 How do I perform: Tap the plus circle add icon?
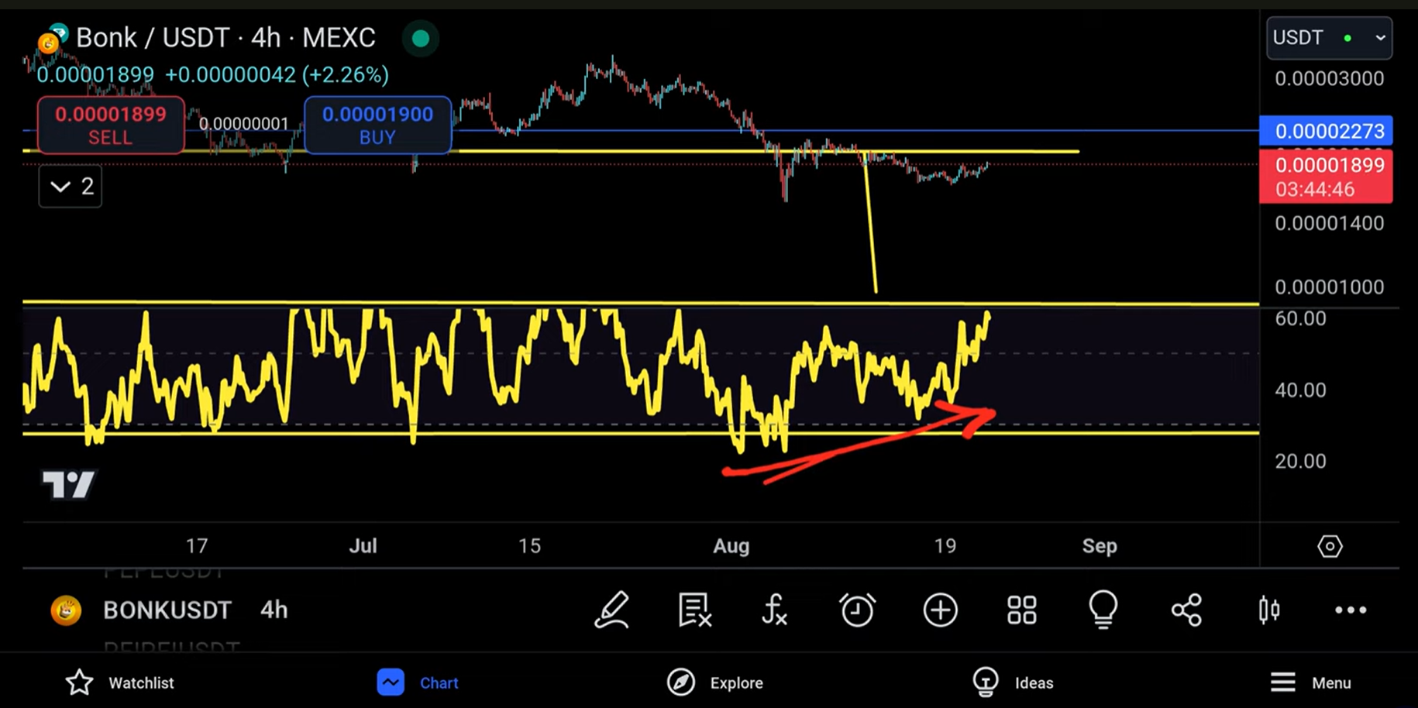pos(940,610)
